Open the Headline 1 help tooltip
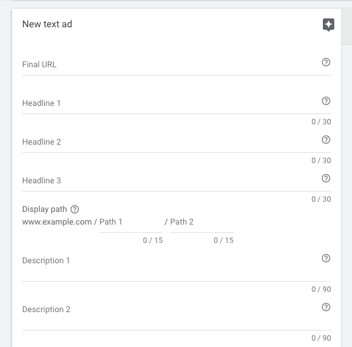Screen dimensions: 352x347 pyautogui.click(x=326, y=101)
